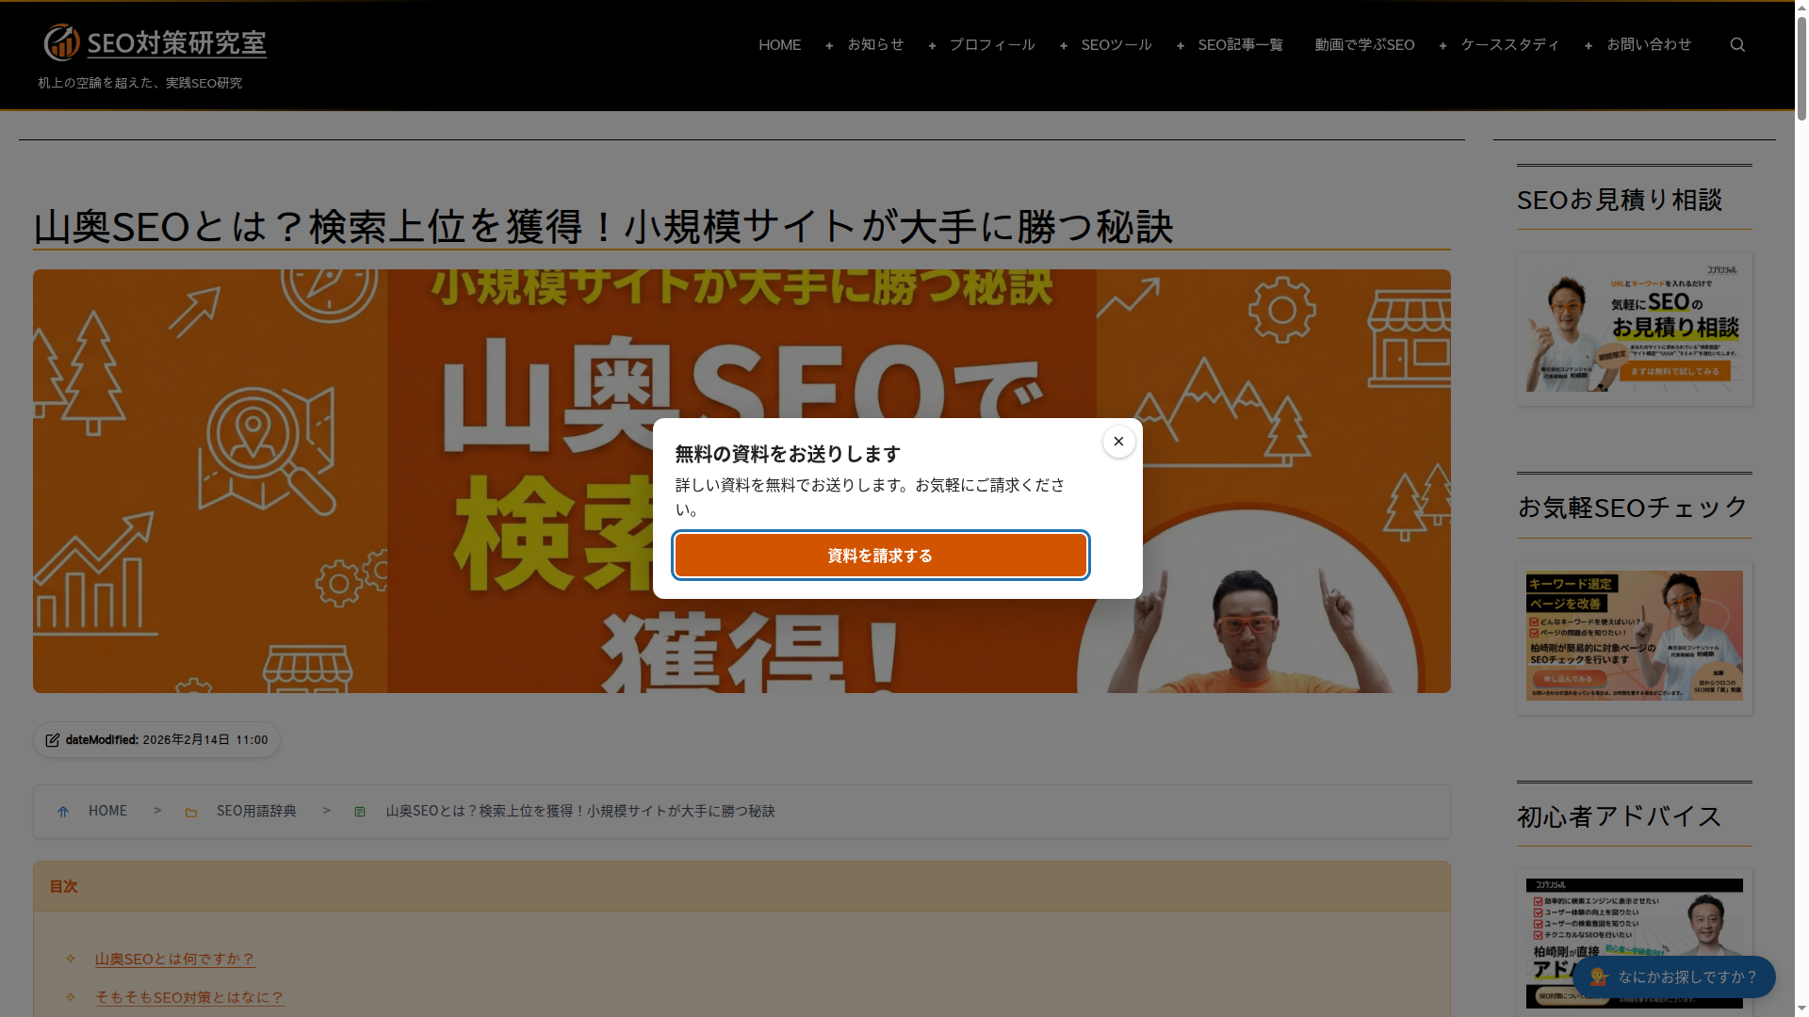The height and width of the screenshot is (1017, 1809).
Task: Click the dateModified edit pencil icon
Action: 53,740
